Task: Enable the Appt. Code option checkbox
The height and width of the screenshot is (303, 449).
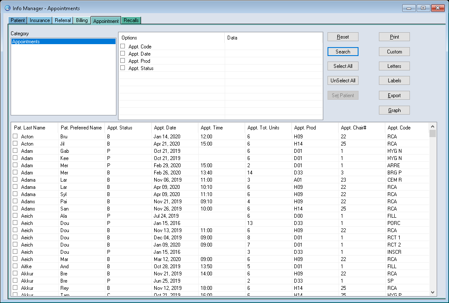Action: pyautogui.click(x=123, y=46)
